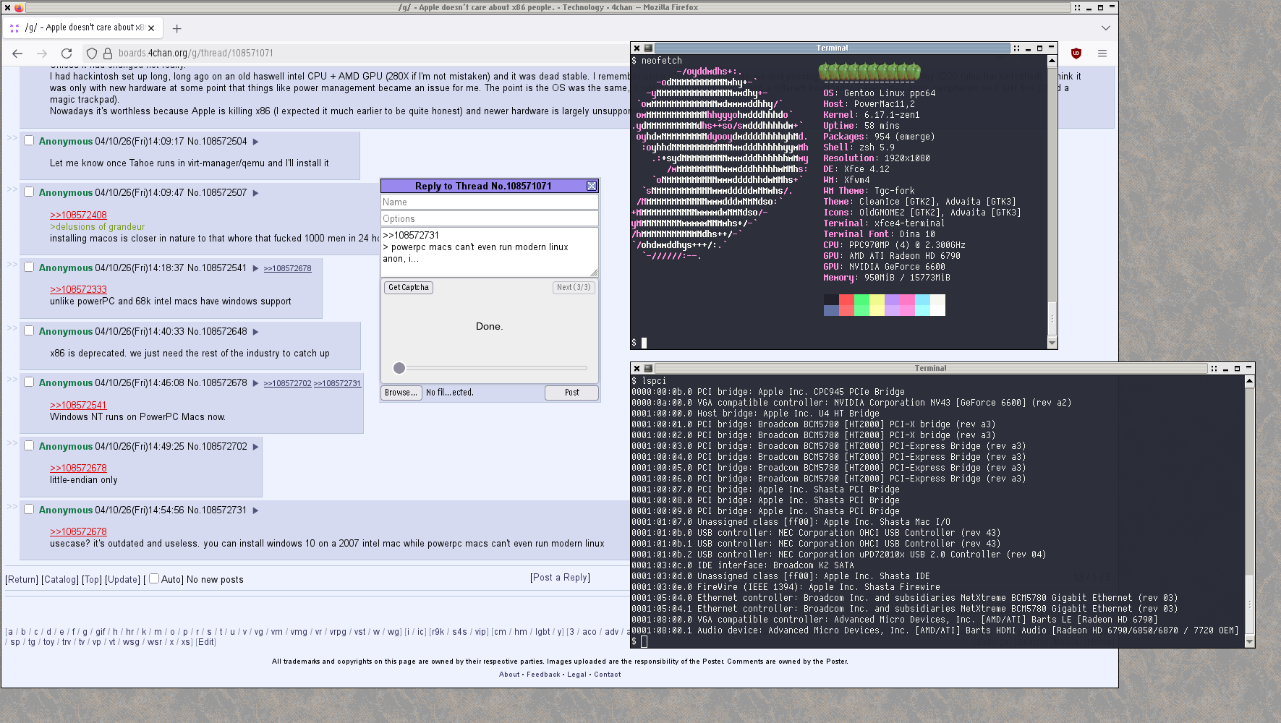Open a new Firefox tab with plus button

coord(176,28)
